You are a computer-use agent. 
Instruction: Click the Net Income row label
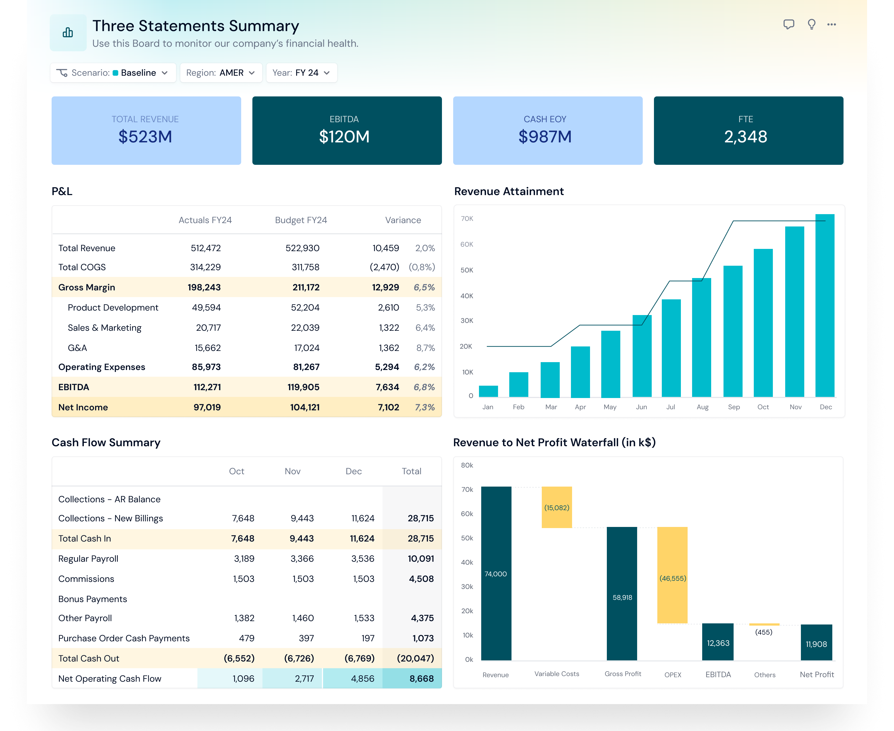(x=83, y=408)
